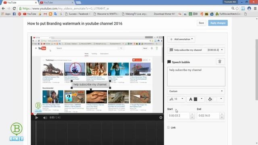Open the 'help subscribe my channel' annotation selector
This screenshot has width=258, height=145.
coord(196,50)
